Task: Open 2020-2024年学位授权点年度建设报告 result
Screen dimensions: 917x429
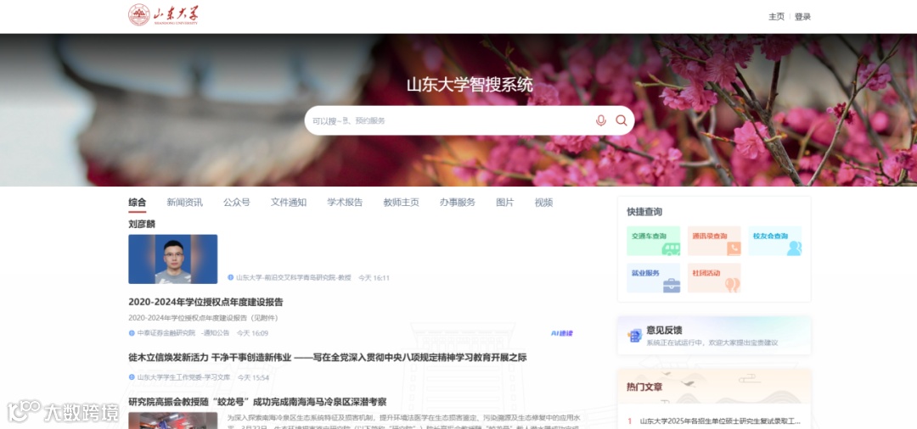Action: 205,303
